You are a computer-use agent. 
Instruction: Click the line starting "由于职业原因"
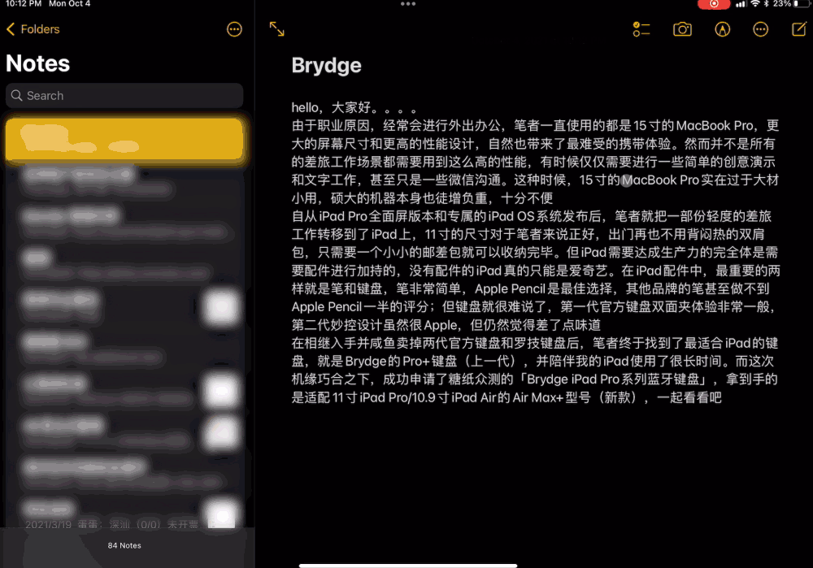click(535, 126)
